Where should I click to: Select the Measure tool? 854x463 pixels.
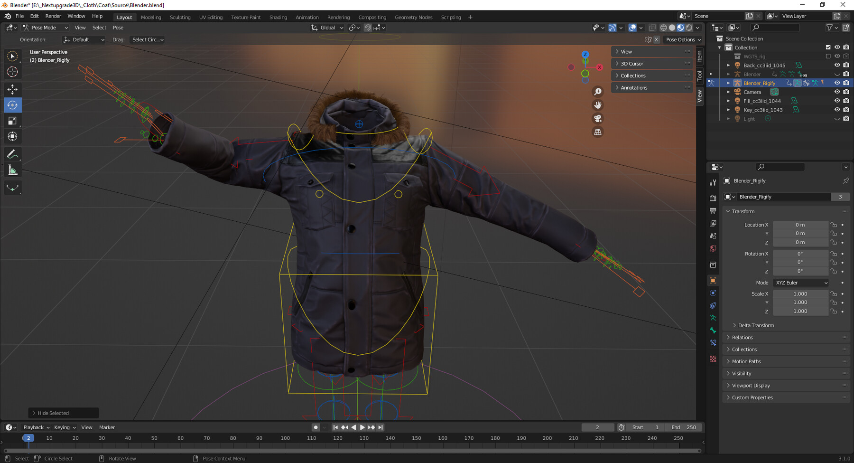click(x=13, y=169)
